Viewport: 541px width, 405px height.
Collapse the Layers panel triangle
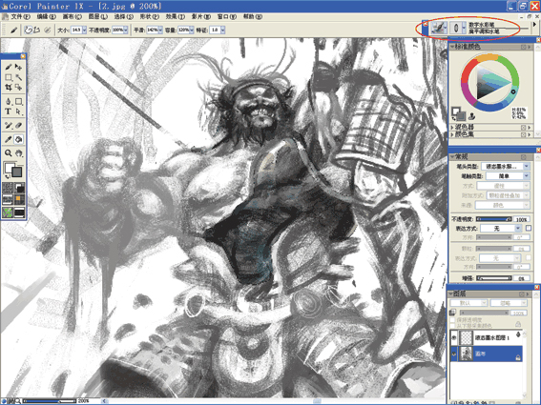tap(451, 294)
